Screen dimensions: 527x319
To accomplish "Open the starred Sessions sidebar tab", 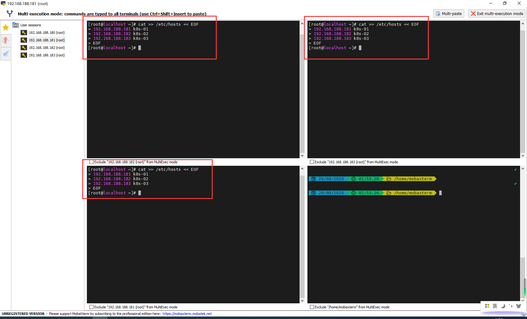I will click(x=6, y=28).
